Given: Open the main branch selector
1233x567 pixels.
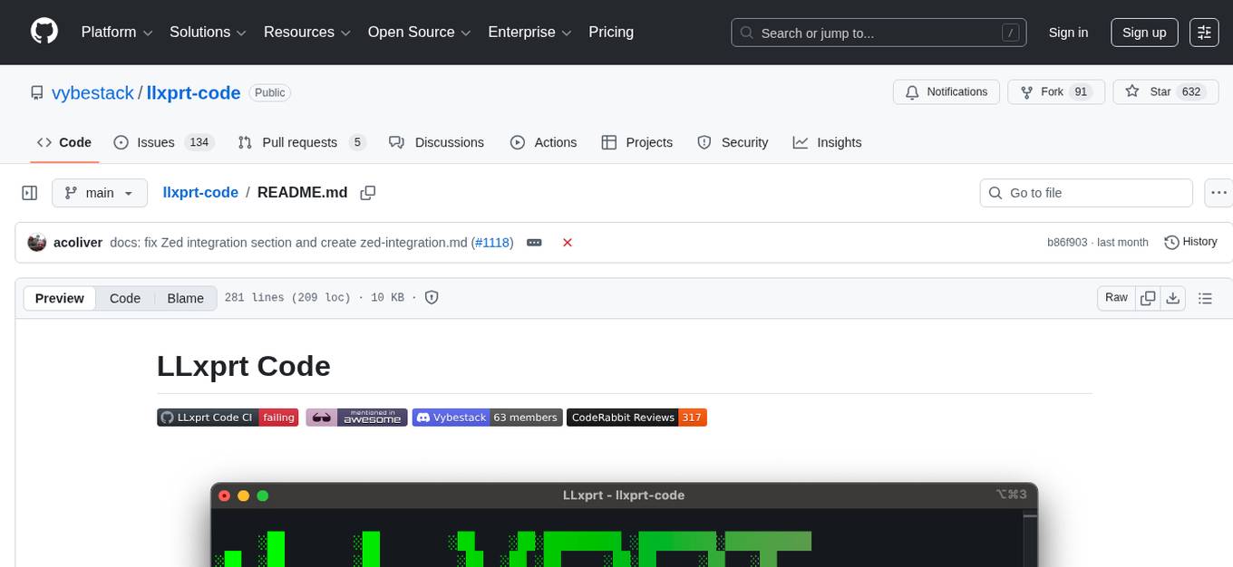Looking at the screenshot, I should pos(99,192).
